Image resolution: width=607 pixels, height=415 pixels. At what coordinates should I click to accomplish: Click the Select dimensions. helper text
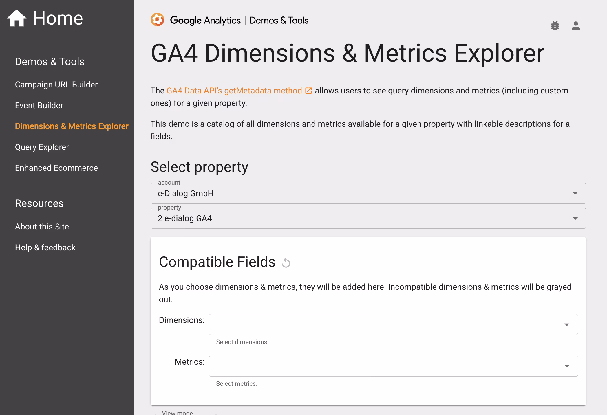[x=242, y=342]
